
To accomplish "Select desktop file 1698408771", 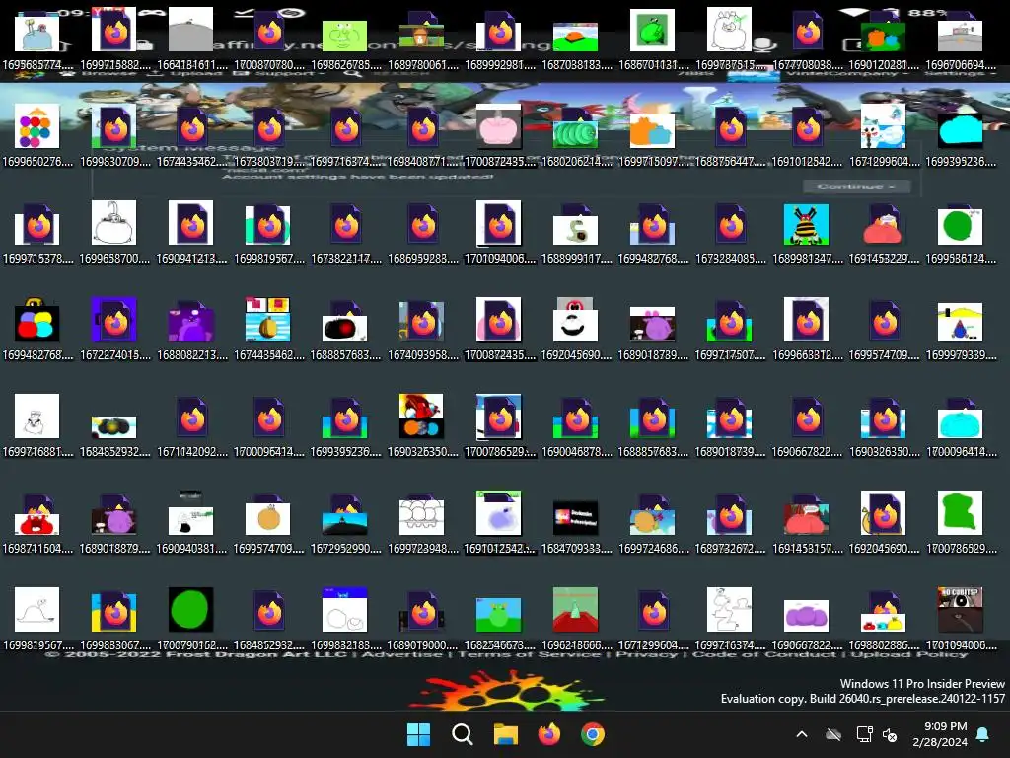I will point(422,136).
